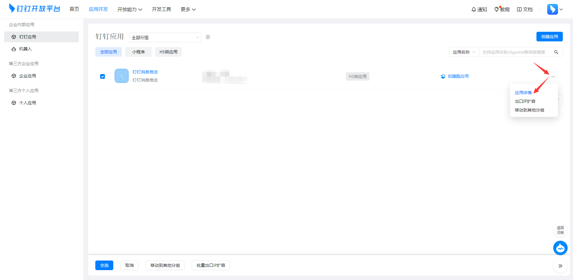Click the 取消 button
573x280 pixels.
click(x=129, y=265)
